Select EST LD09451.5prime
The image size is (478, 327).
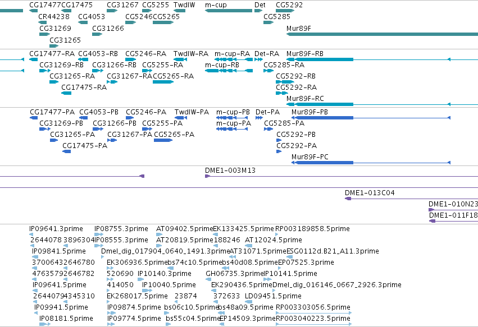pos(273,296)
